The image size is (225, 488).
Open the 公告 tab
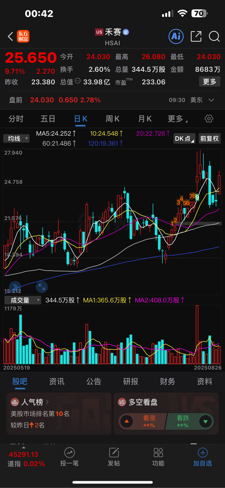pos(94,381)
